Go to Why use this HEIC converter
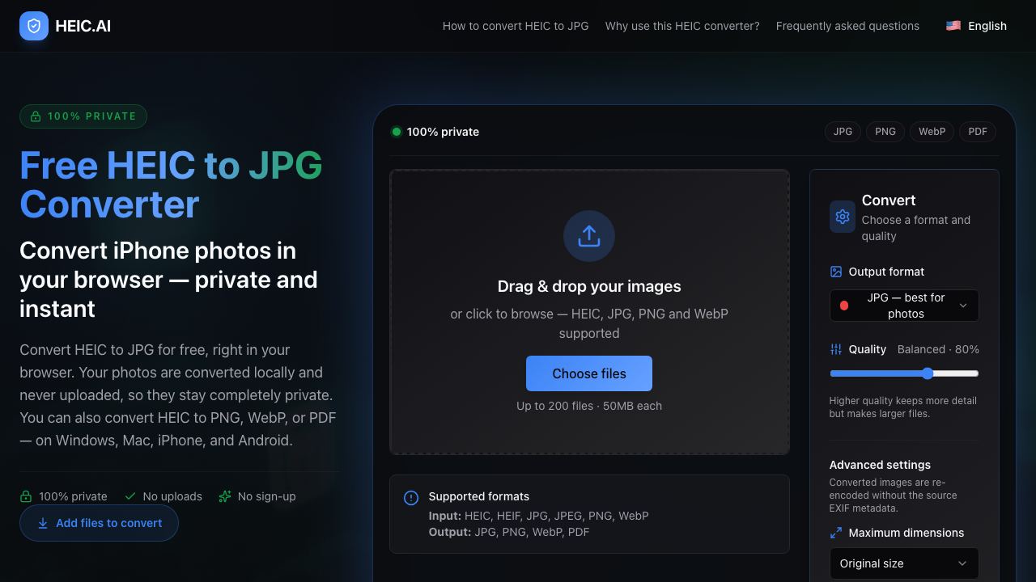 click(x=682, y=26)
